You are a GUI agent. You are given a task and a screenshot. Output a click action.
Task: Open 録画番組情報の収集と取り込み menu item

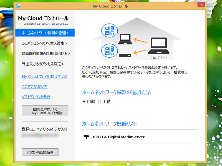click(x=46, y=54)
